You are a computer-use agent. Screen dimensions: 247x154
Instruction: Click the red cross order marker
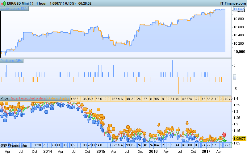pos(224,135)
